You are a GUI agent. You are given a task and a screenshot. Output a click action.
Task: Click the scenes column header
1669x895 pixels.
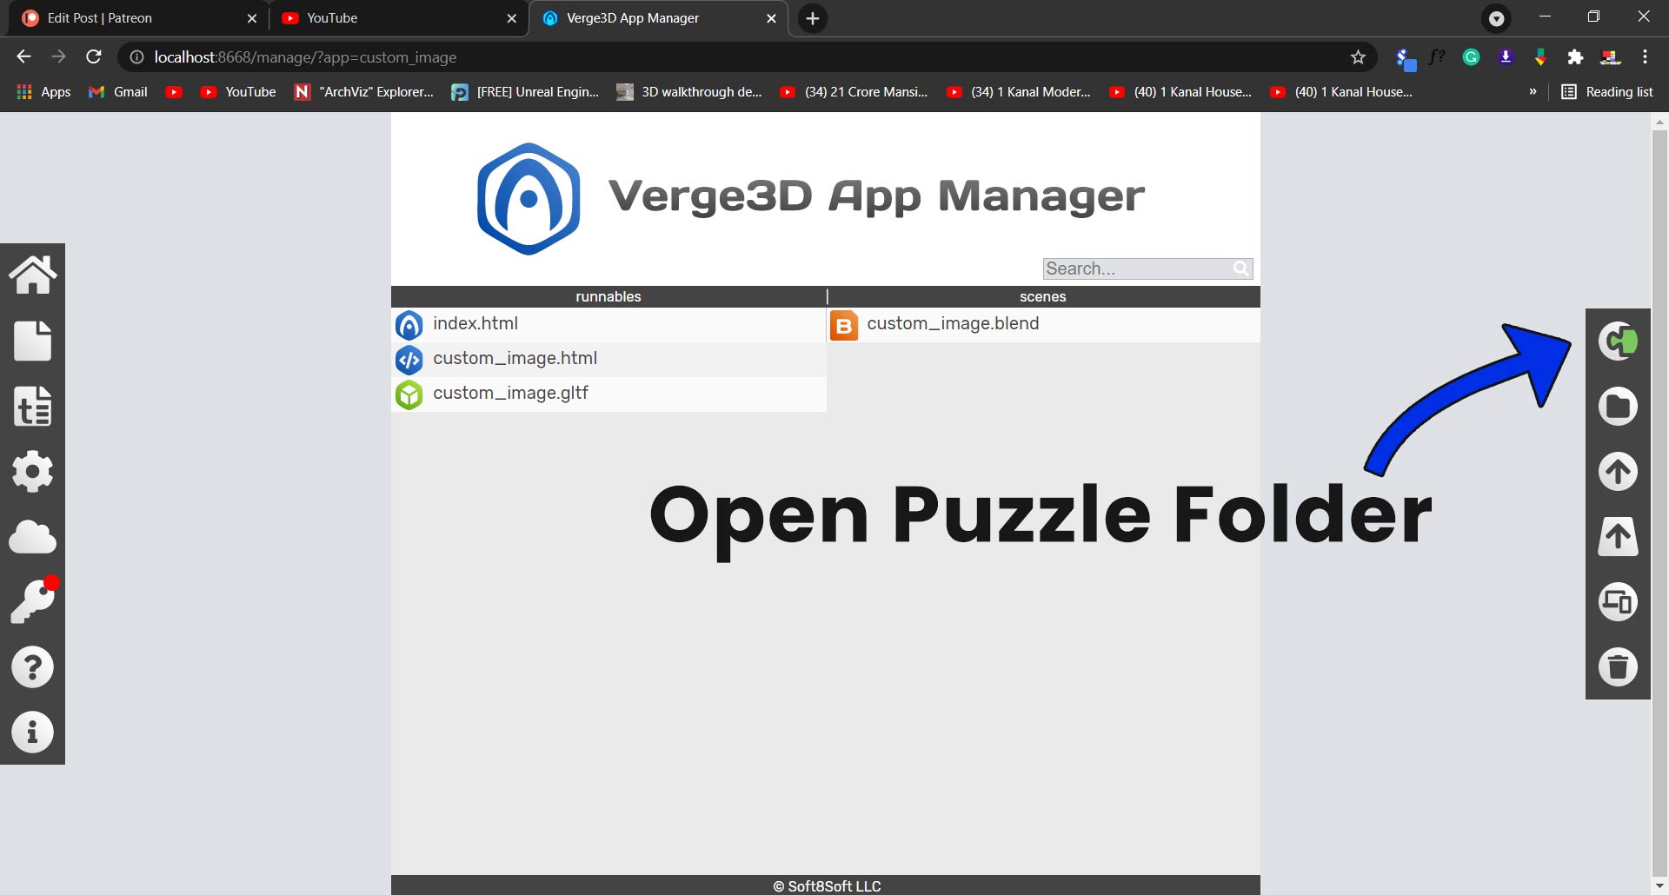(x=1043, y=296)
